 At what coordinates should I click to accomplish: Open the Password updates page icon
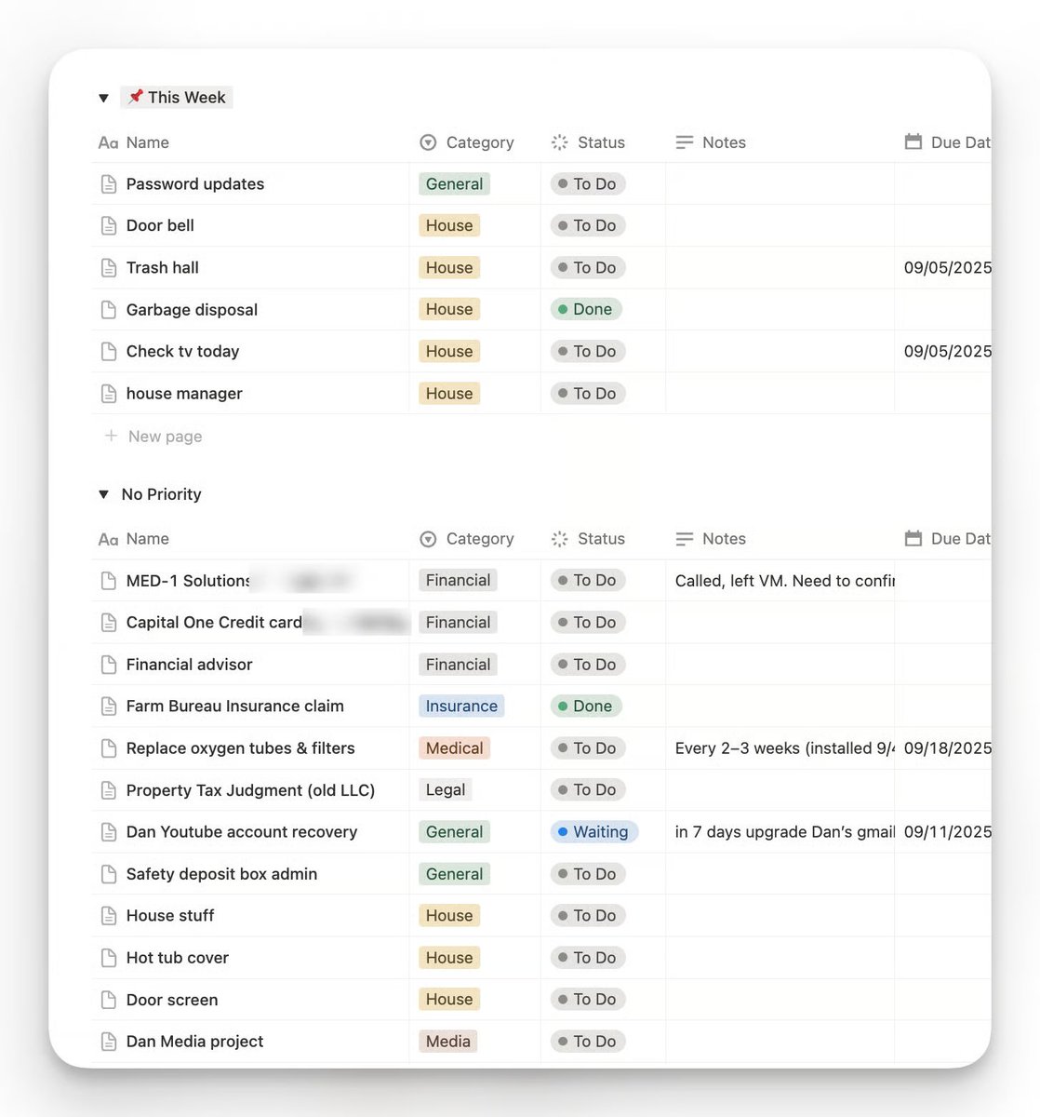coord(109,184)
